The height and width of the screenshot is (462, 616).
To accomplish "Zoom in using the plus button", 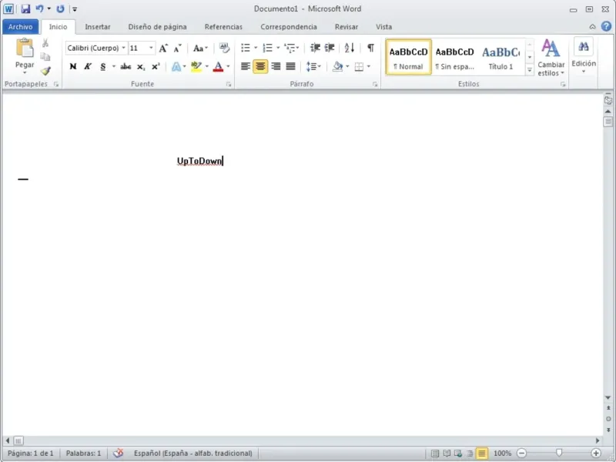I will click(595, 454).
